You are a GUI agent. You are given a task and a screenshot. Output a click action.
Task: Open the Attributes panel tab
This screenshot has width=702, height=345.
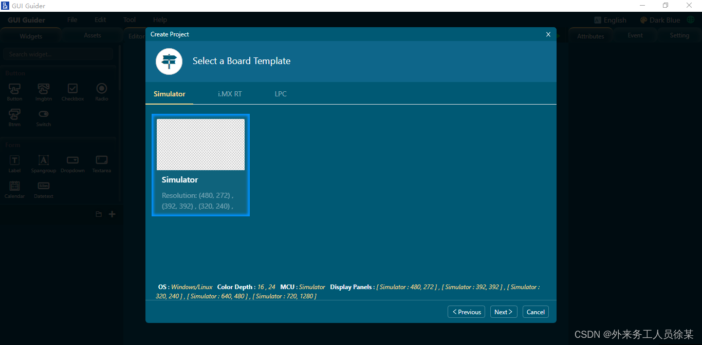(590, 36)
